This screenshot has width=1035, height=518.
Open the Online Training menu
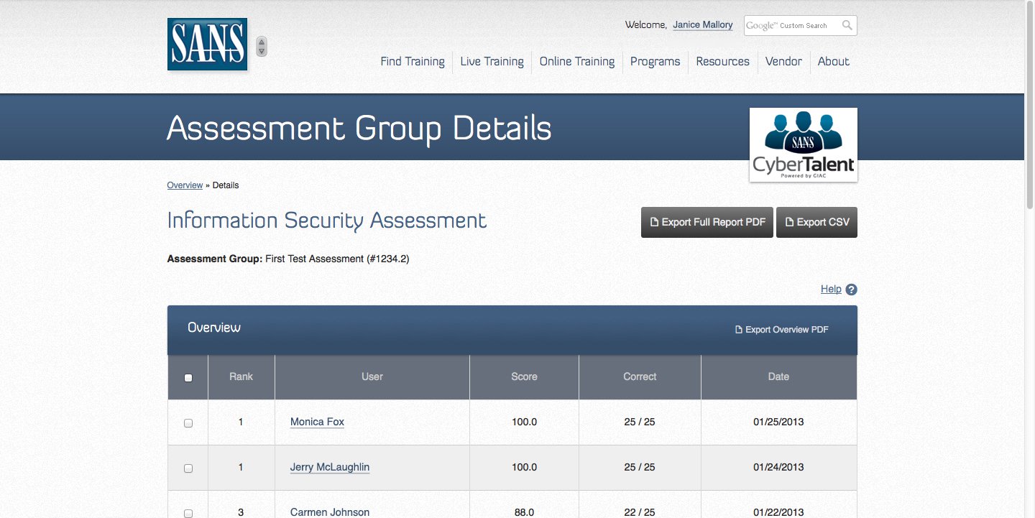(576, 62)
